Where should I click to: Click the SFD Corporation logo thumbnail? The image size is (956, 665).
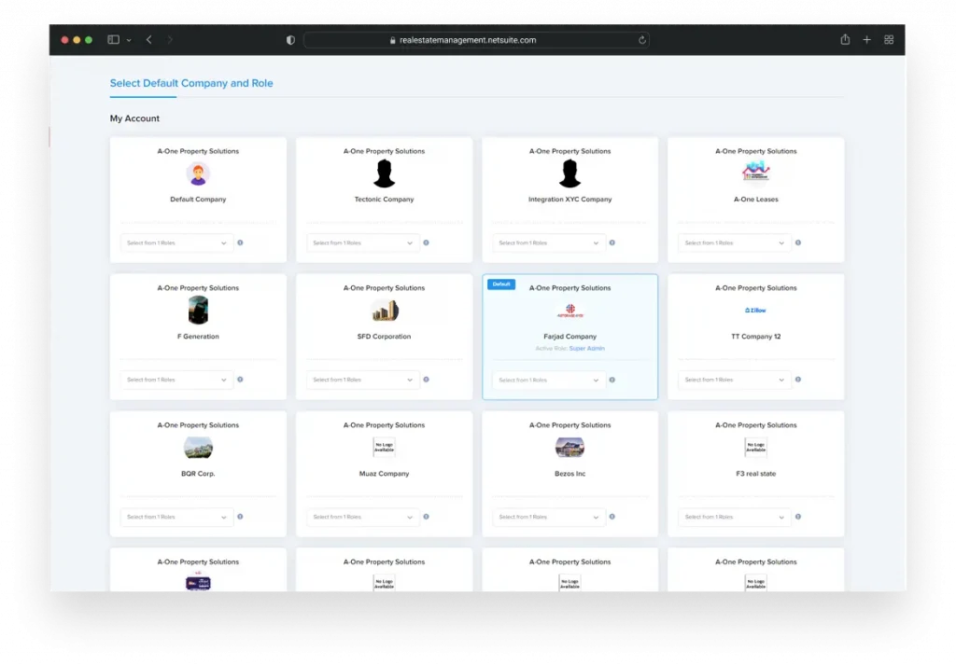(384, 311)
